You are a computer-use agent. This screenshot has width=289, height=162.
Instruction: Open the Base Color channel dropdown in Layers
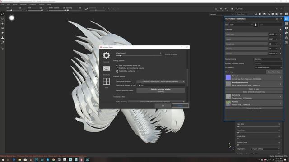point(242,14)
